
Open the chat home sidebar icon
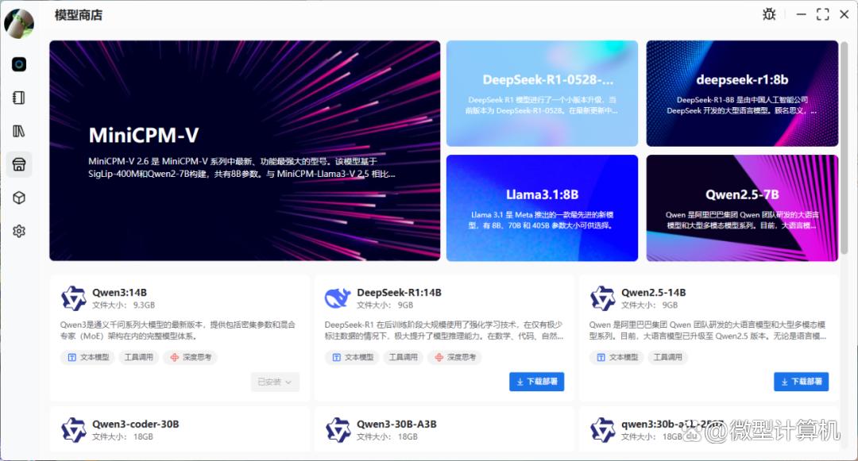[19, 64]
